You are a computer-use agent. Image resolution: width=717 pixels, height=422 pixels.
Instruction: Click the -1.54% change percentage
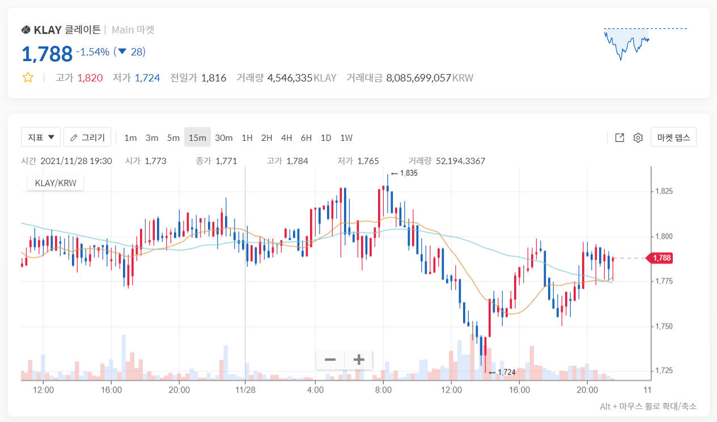click(92, 52)
